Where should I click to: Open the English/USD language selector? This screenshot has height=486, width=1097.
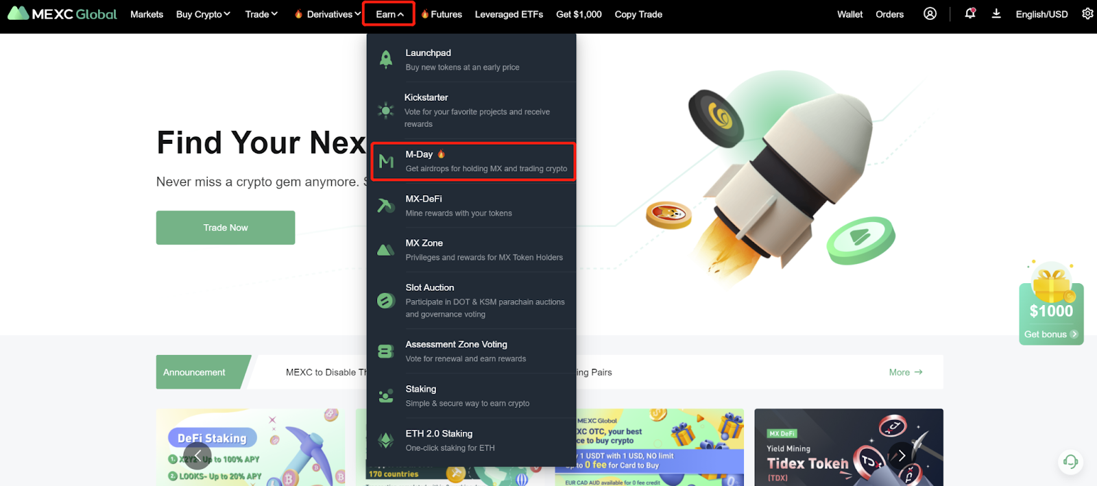(x=1041, y=14)
